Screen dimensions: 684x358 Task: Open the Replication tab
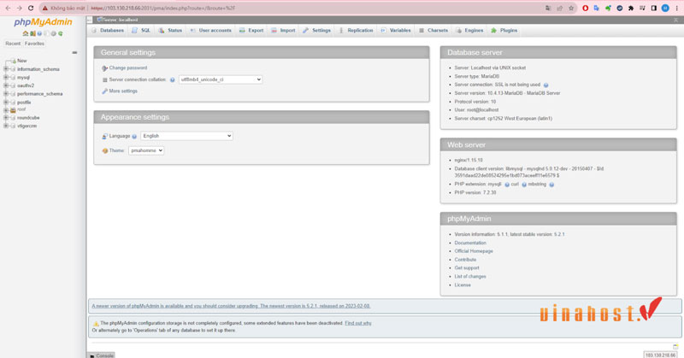coord(356,31)
